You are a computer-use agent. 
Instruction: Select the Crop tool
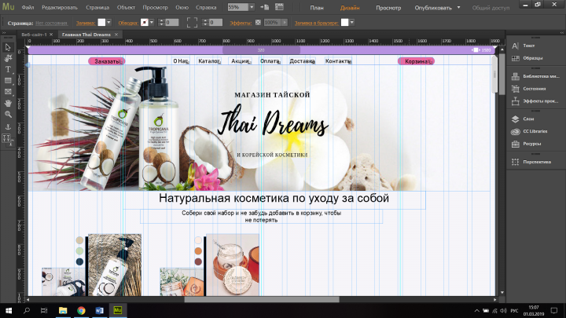(x=8, y=58)
